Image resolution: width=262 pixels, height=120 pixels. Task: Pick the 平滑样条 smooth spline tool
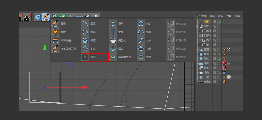[61, 40]
